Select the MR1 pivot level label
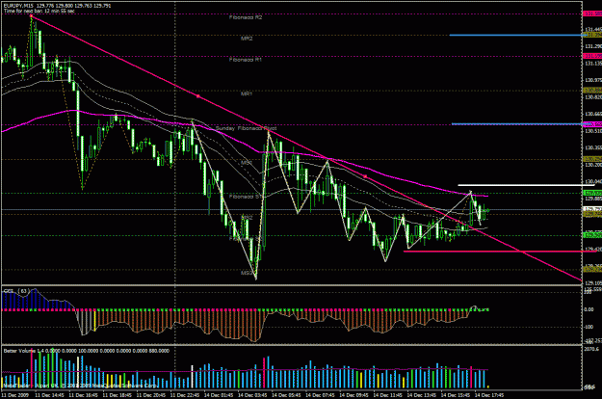Viewport: 602px width, 399px height. tap(247, 93)
